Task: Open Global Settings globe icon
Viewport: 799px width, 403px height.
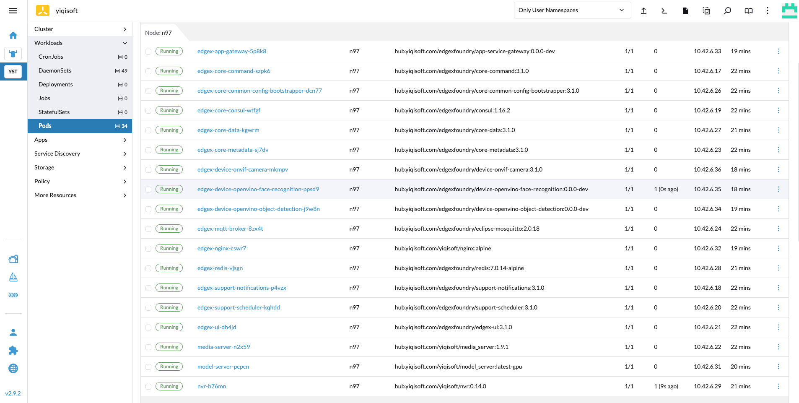Action: 13,369
